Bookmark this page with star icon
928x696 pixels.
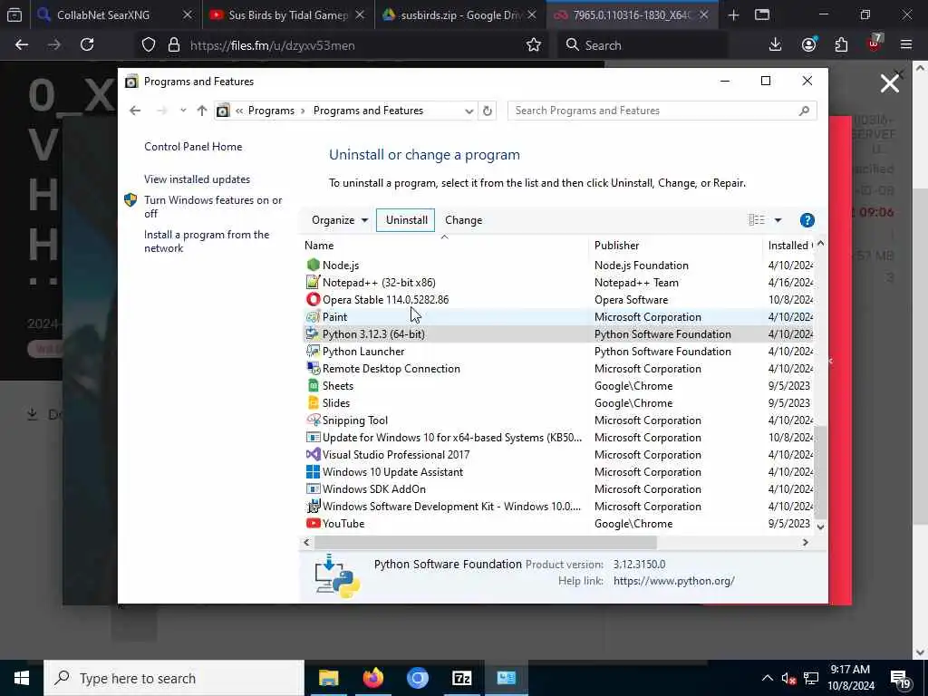533,45
